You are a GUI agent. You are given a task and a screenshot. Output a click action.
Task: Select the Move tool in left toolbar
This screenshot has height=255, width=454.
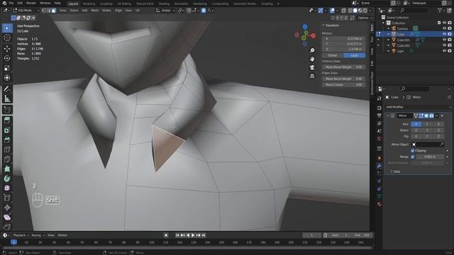(x=7, y=49)
